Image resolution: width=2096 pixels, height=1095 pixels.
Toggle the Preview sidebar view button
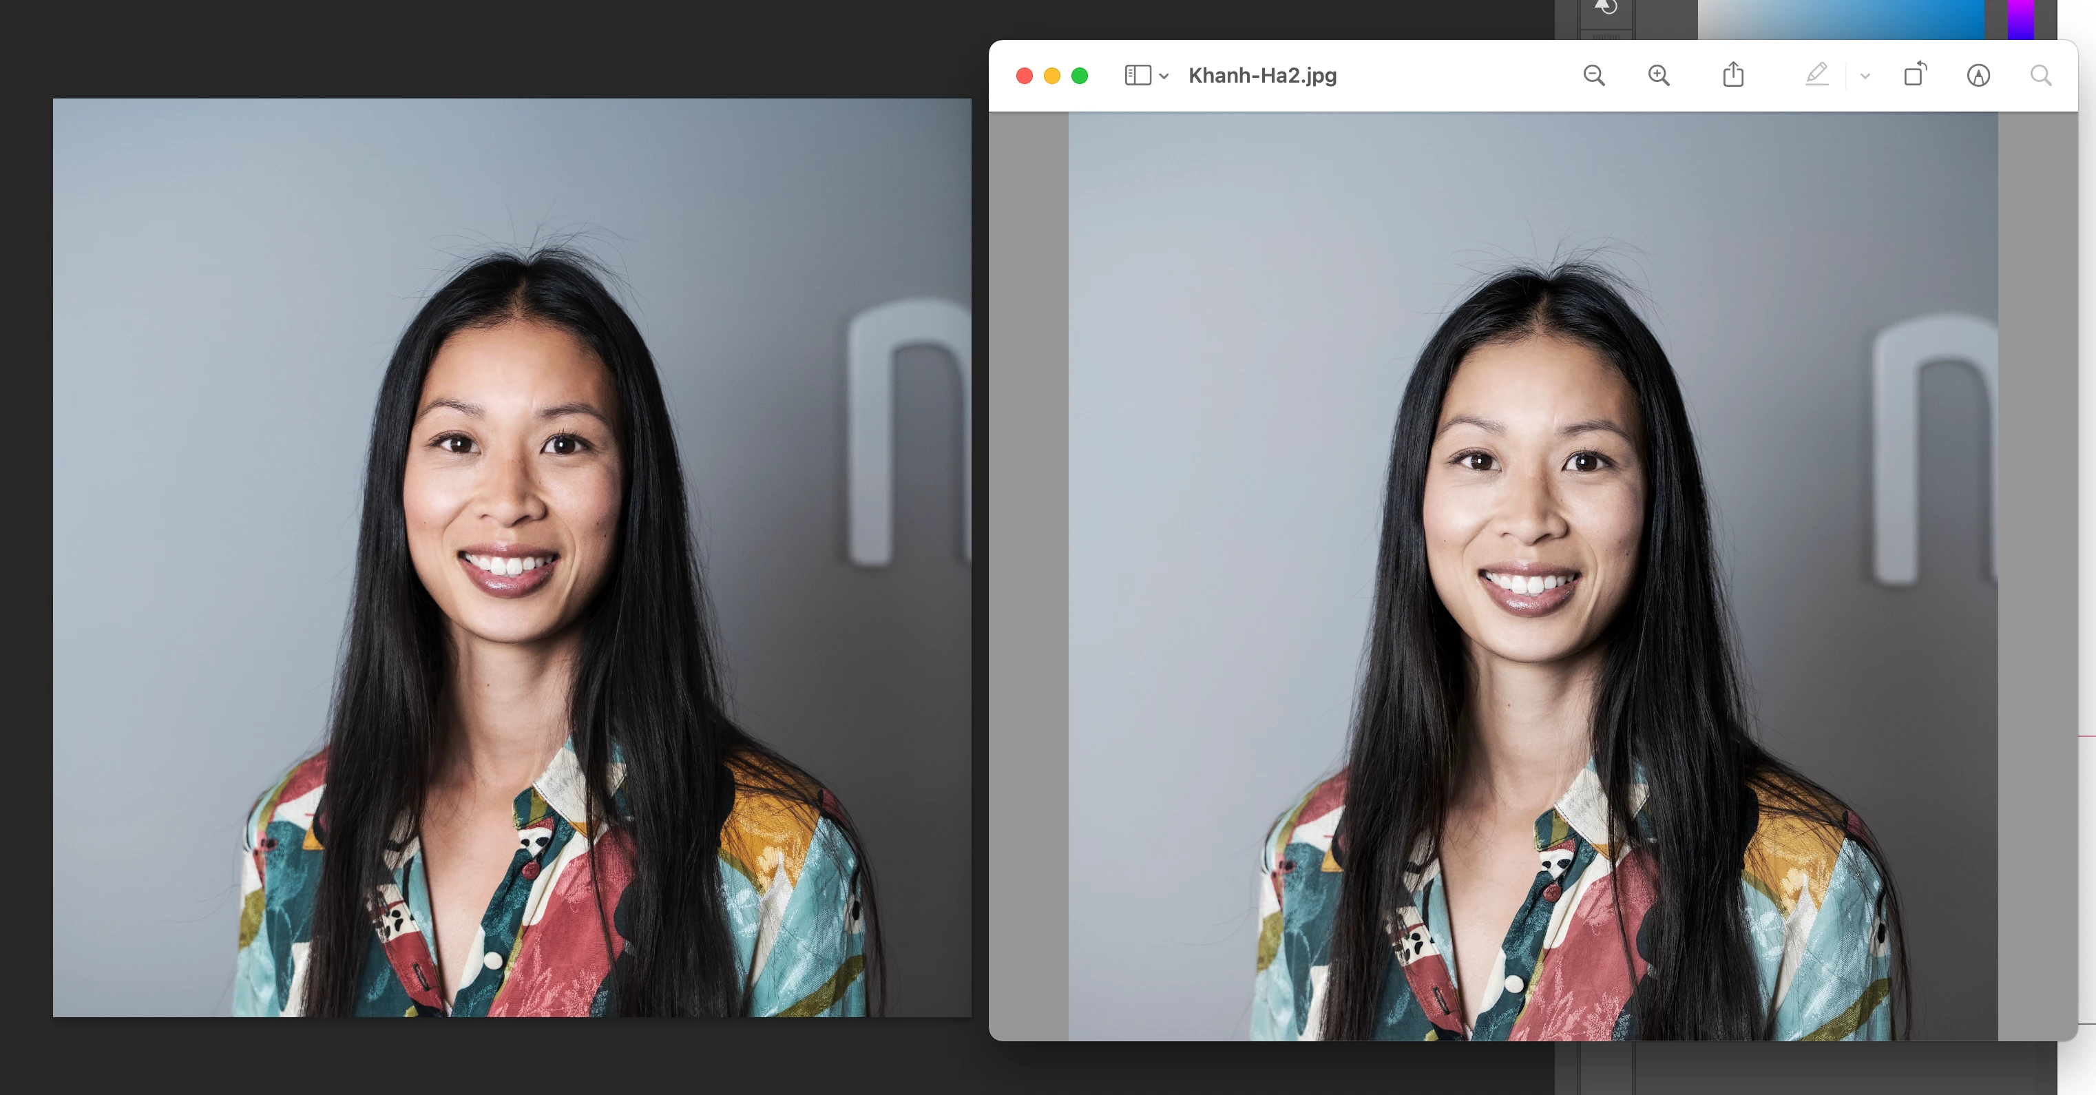(x=1137, y=76)
